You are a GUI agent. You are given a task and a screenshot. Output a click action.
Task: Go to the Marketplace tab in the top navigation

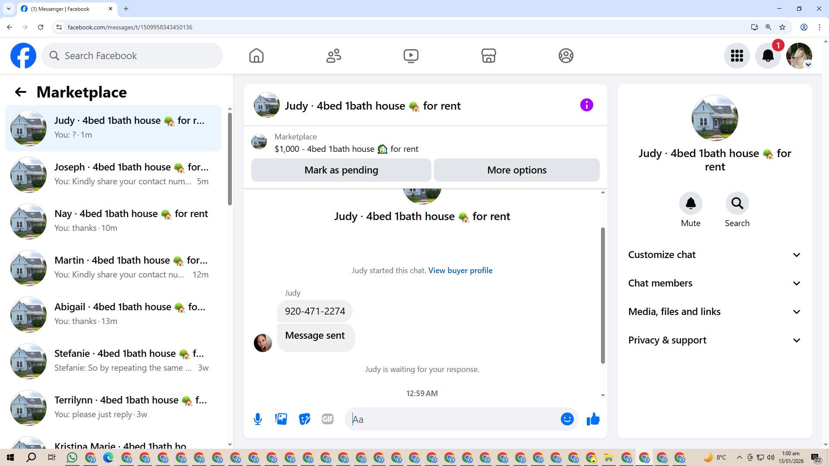click(x=488, y=56)
